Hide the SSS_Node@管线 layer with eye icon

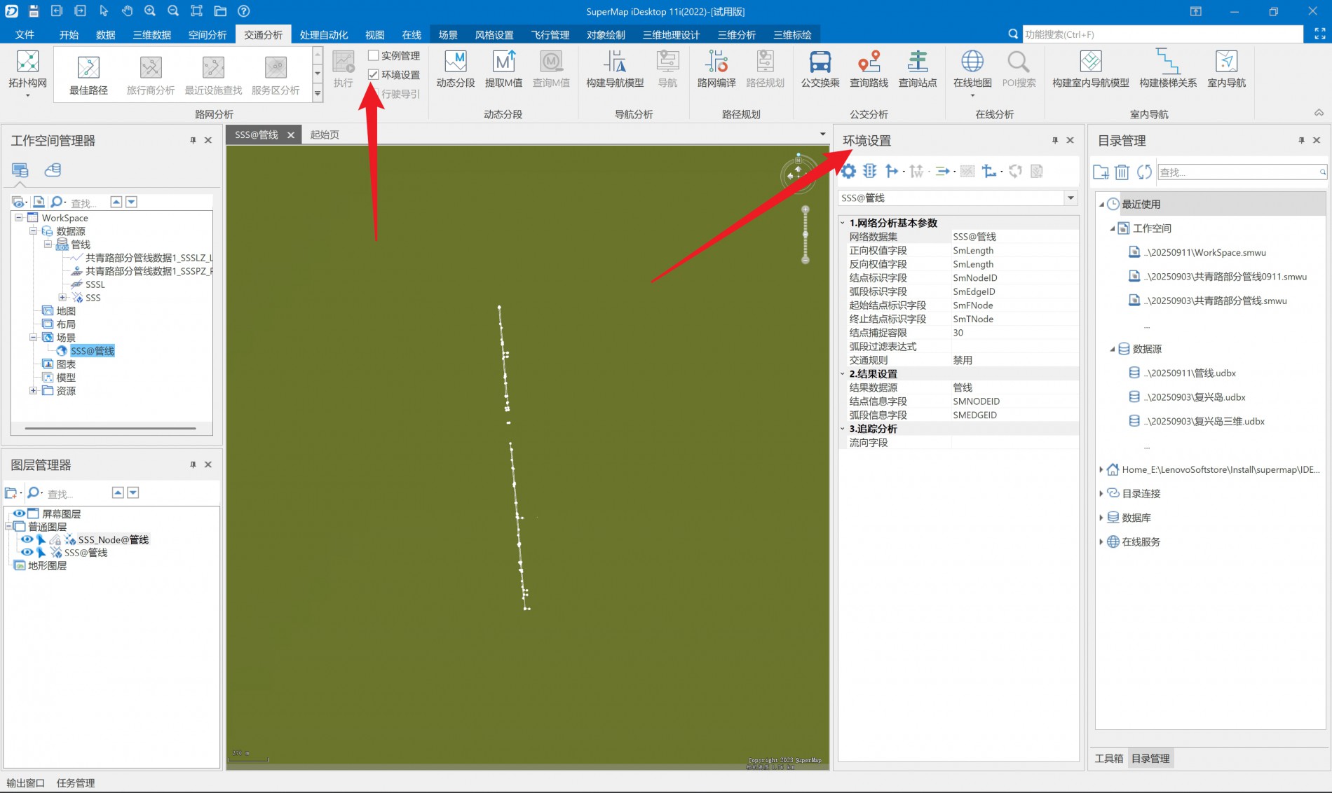coord(27,539)
